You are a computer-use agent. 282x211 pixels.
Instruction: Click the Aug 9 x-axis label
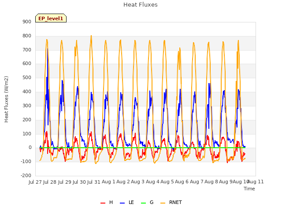tap(226, 182)
